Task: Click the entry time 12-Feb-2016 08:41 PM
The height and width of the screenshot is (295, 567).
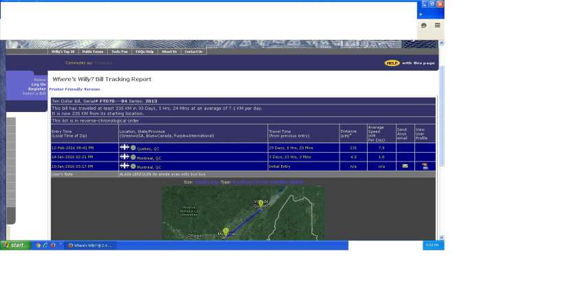Action: (73, 148)
